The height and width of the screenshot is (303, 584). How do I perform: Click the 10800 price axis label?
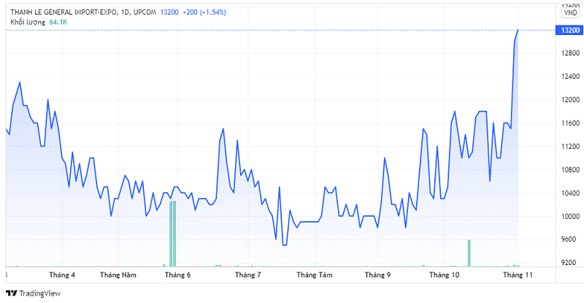click(x=570, y=169)
